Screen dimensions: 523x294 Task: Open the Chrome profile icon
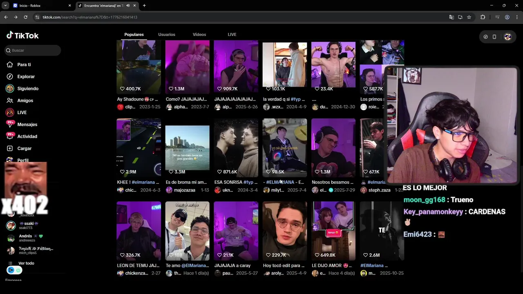tap(507, 17)
